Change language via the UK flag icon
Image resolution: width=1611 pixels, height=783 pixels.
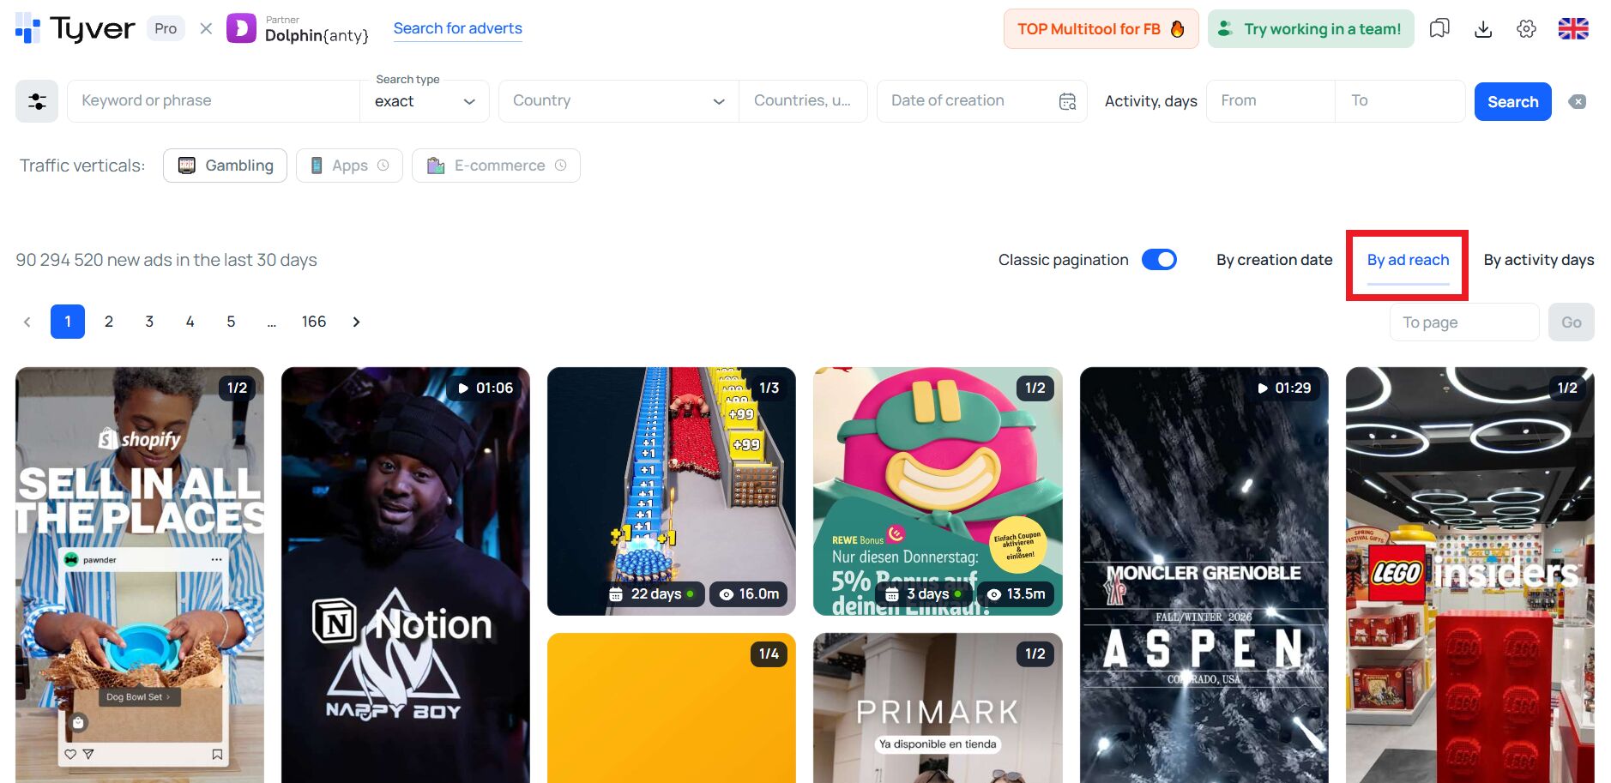click(1573, 28)
